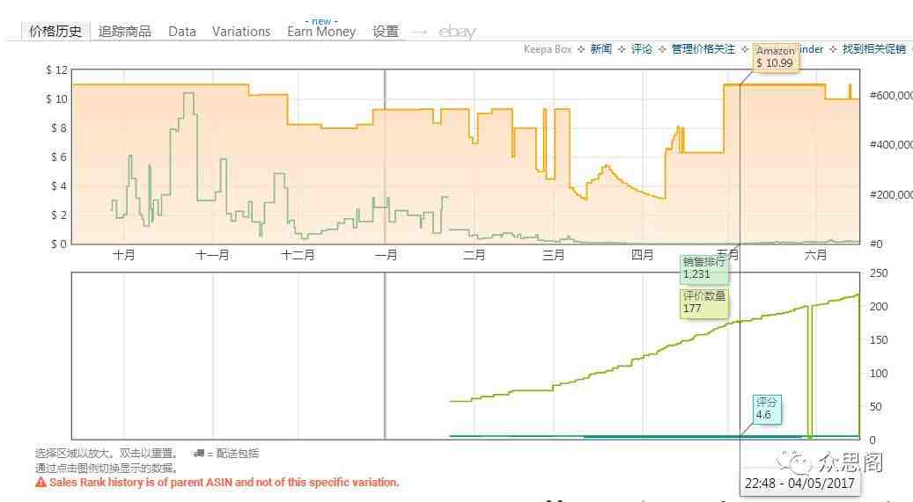Open the Earn Money tab

321,32
